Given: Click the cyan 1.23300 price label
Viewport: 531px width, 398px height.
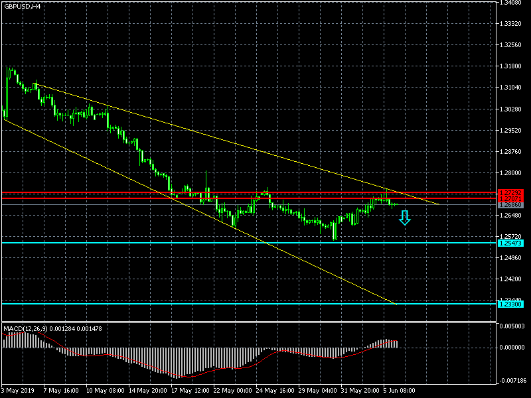Looking at the screenshot, I should [510, 304].
